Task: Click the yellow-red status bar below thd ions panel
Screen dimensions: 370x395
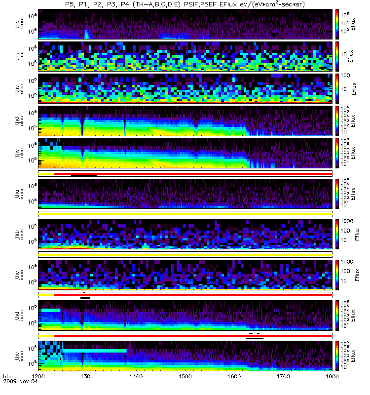Action: (x=185, y=336)
